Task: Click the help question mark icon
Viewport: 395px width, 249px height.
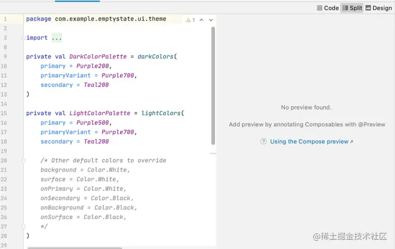Action: point(264,141)
